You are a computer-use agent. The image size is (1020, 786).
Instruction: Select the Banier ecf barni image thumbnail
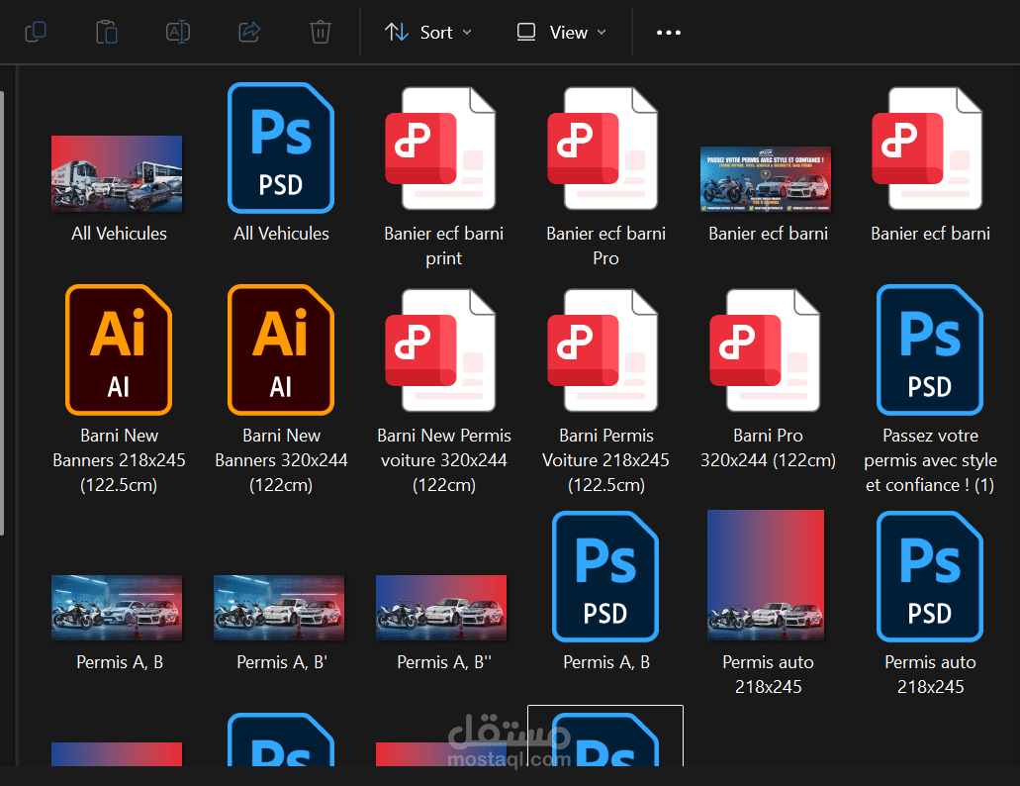(x=766, y=179)
